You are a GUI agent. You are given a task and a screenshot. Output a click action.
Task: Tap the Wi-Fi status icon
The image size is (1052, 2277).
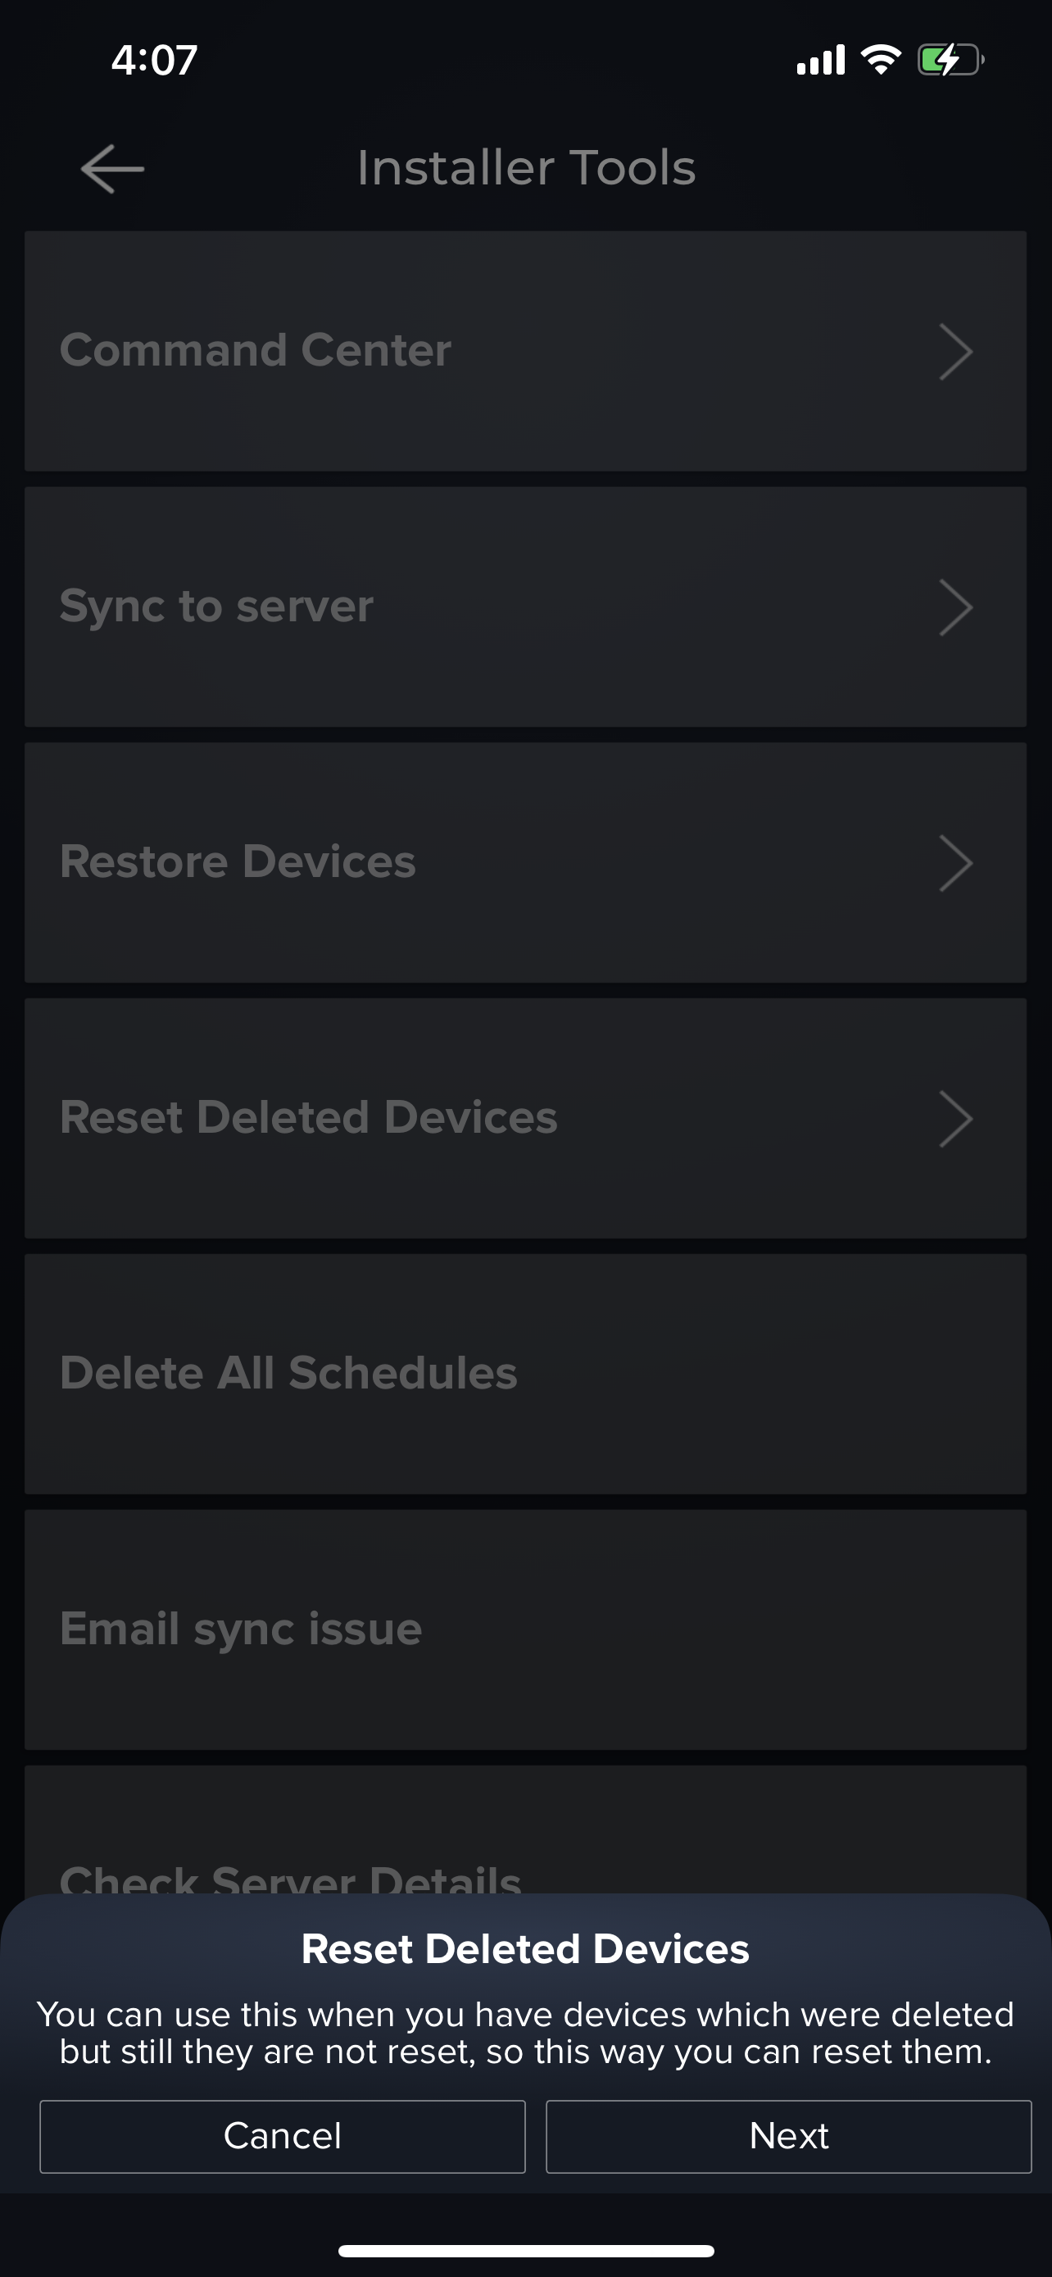[x=881, y=60]
